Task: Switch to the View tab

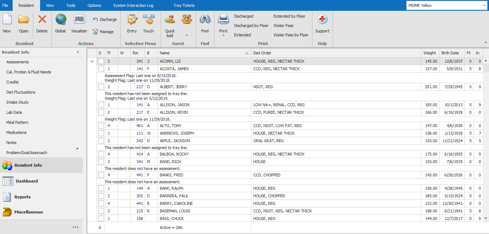Action: point(50,5)
